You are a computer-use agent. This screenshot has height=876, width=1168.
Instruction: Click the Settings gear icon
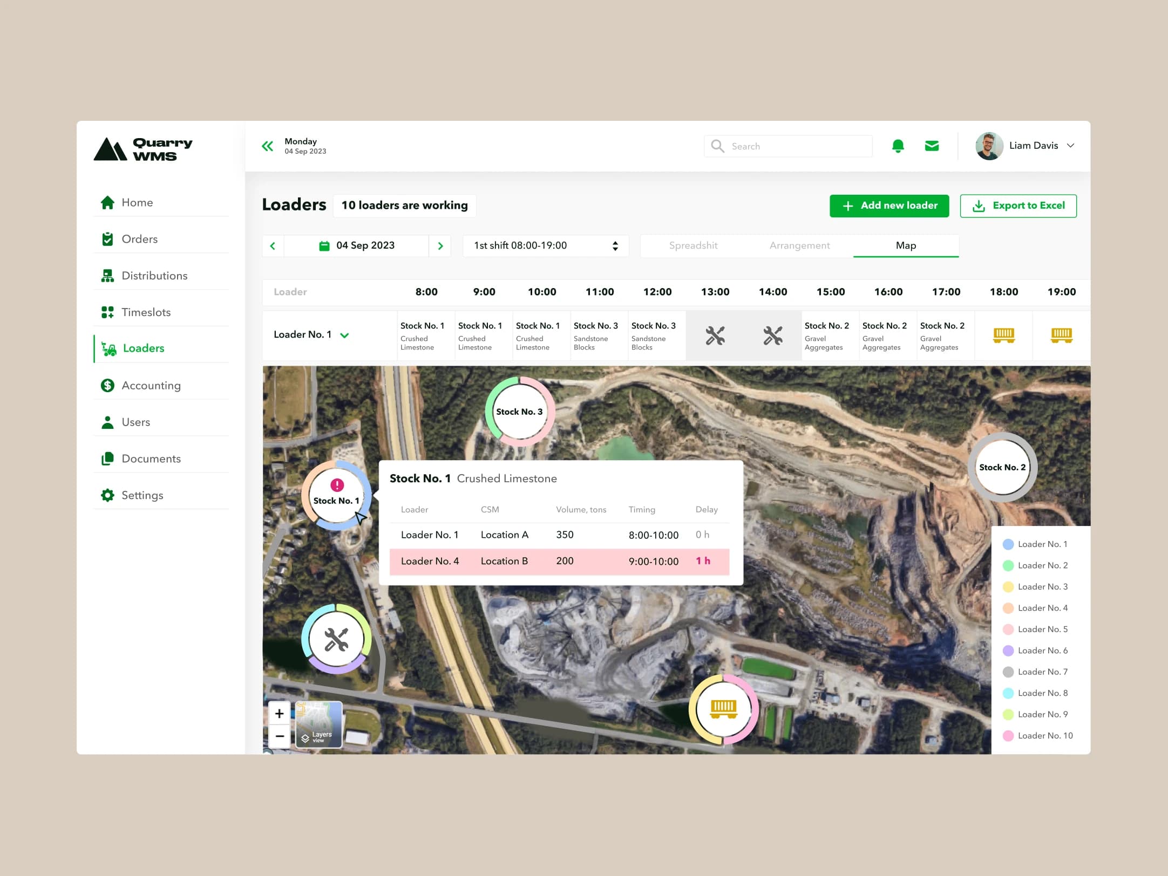107,495
